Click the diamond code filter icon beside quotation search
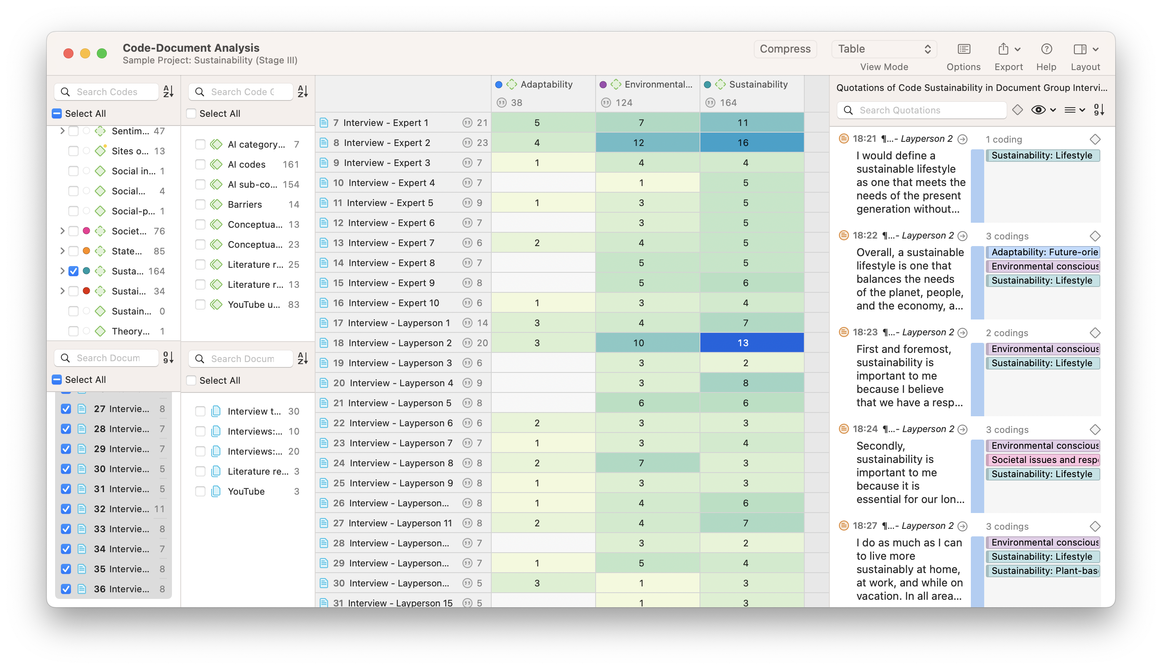Screen dimensions: 1162x669 [x=1017, y=110]
